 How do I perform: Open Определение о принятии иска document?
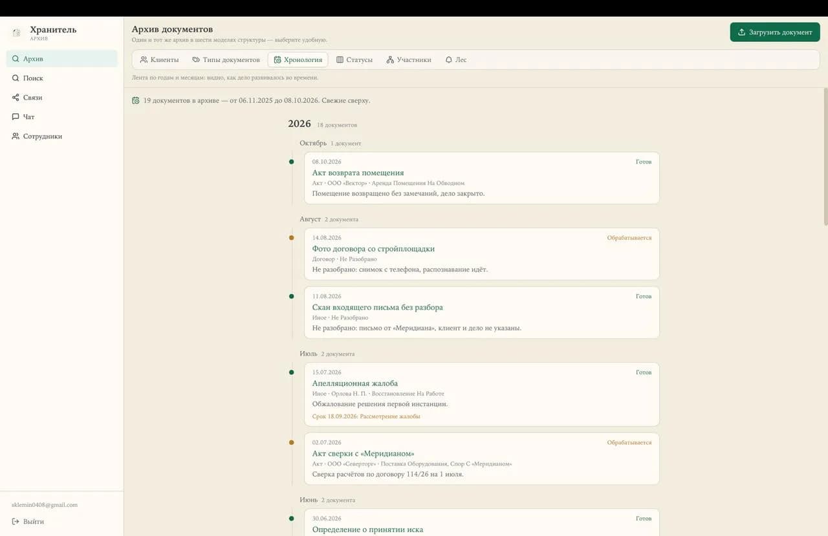coord(367,530)
